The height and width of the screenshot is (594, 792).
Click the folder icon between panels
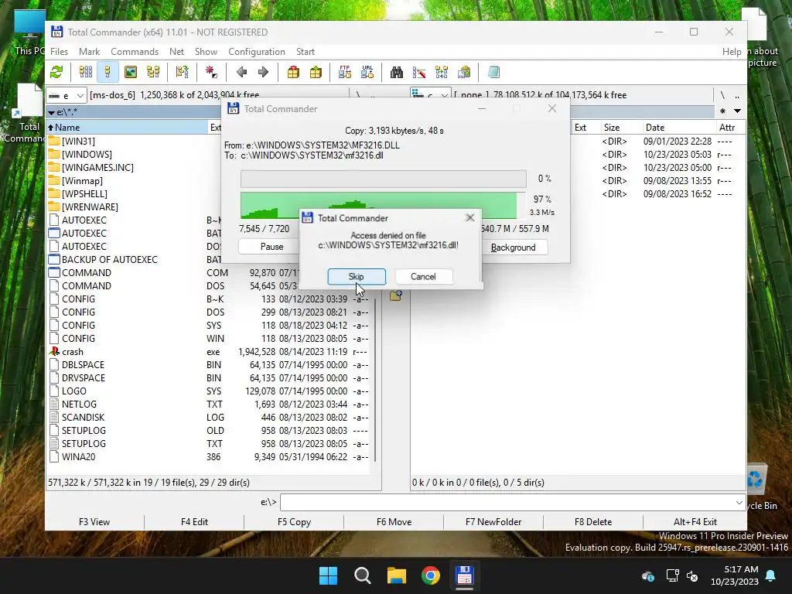point(395,295)
